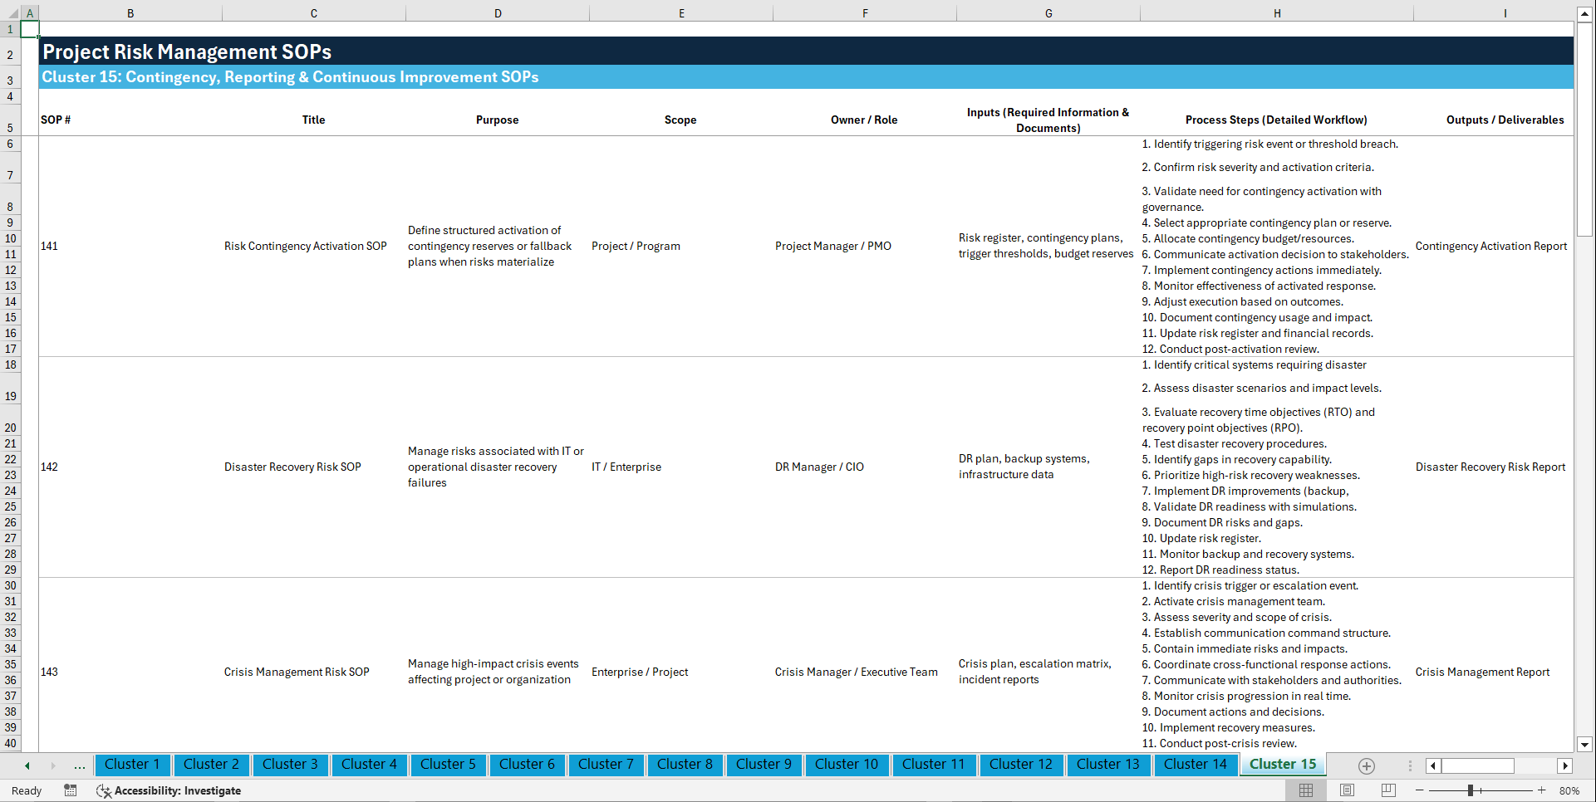Click the down arrow on the vertical scrollbar
Image resolution: width=1596 pixels, height=802 pixels.
point(1585,745)
